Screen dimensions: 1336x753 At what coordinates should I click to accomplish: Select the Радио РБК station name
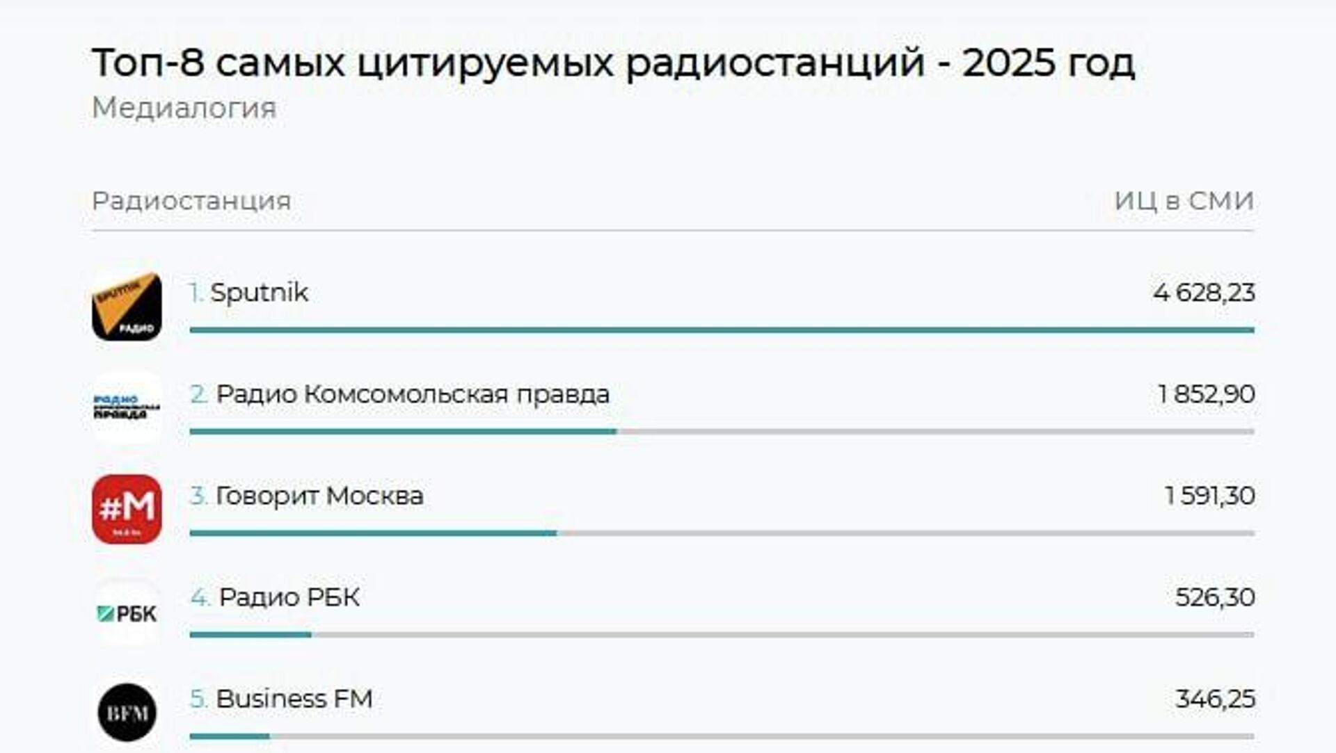[289, 597]
